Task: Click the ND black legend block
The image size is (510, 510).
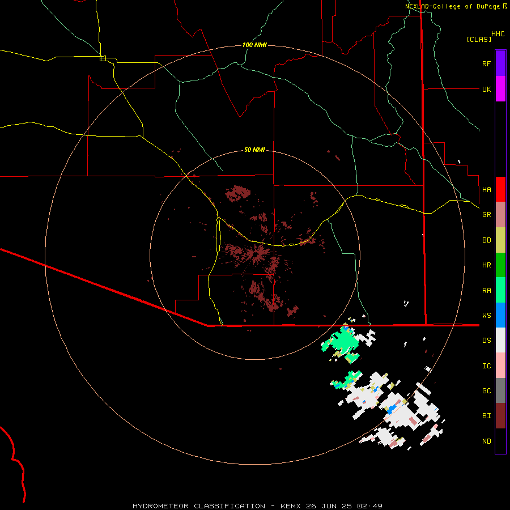Action: coord(500,441)
